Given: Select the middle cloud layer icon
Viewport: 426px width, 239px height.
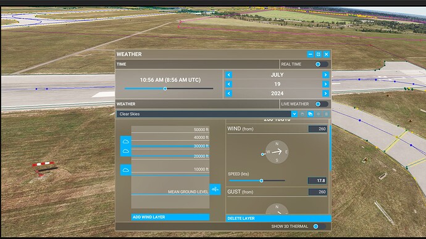Looking at the screenshot, I should point(126,151).
